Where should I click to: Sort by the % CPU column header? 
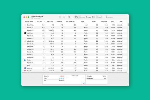click(39, 22)
